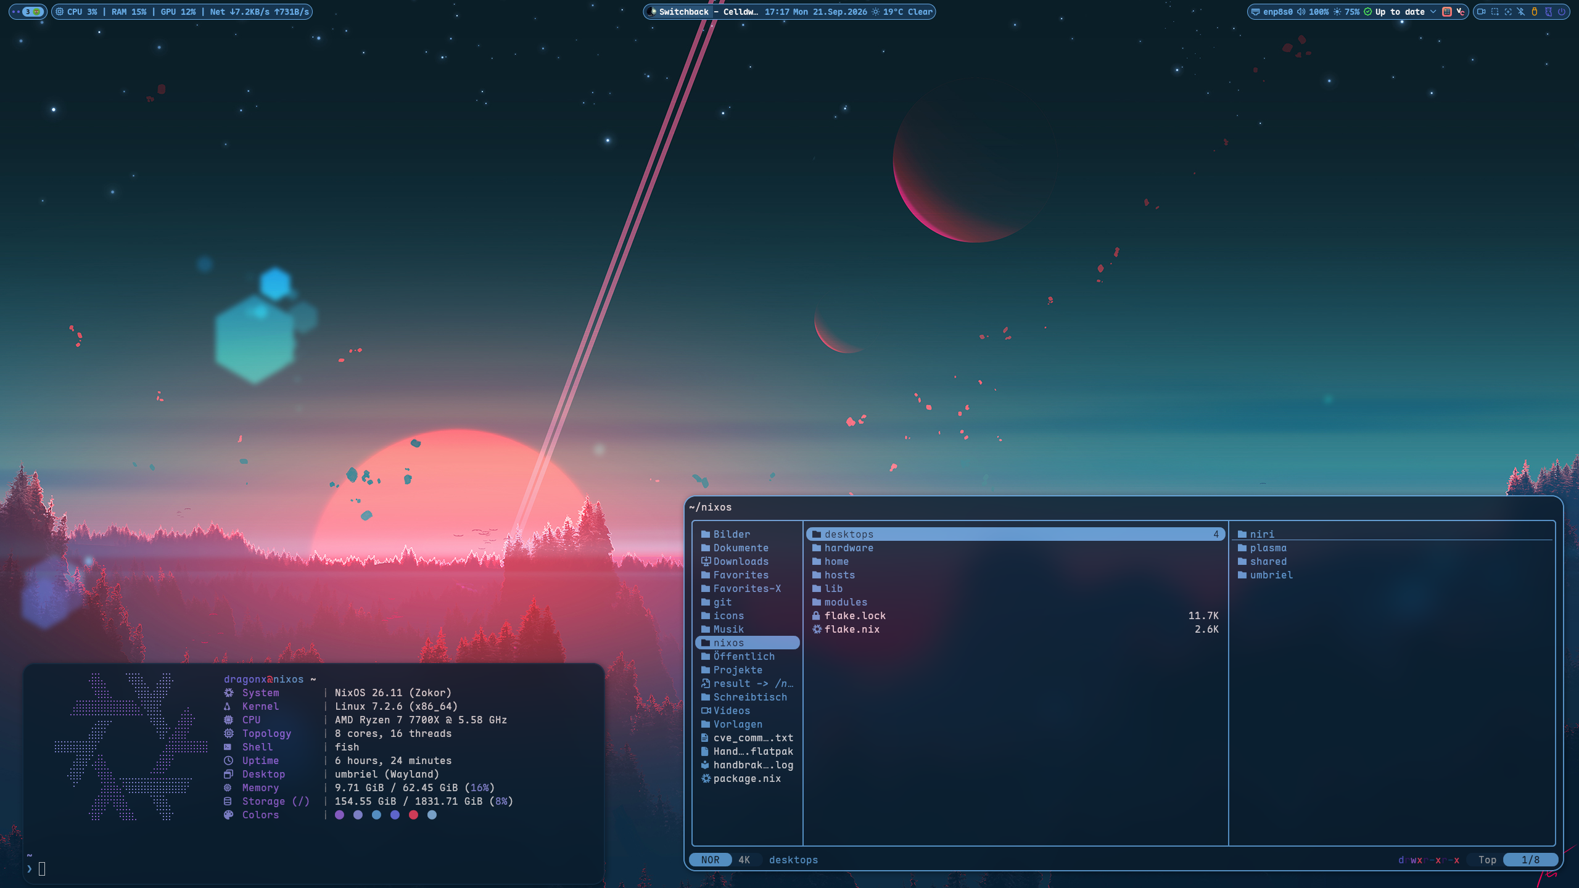The image size is (1579, 888).
Task: Select the Projekte folder entry
Action: [x=747, y=670]
